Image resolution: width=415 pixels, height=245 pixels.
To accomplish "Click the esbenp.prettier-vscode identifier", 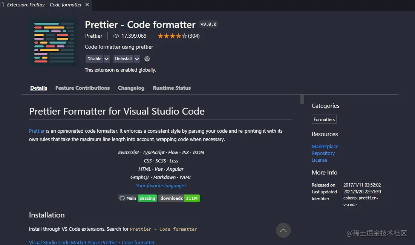I will (360, 201).
